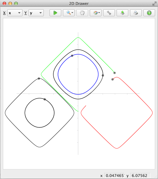Click the x coordinate readout field
The image size is (158, 179).
(x=114, y=176)
